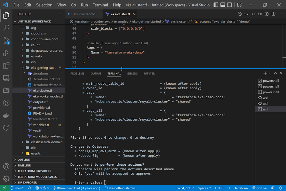
Task: Open the Extensions view
Action: [x=6, y=66]
